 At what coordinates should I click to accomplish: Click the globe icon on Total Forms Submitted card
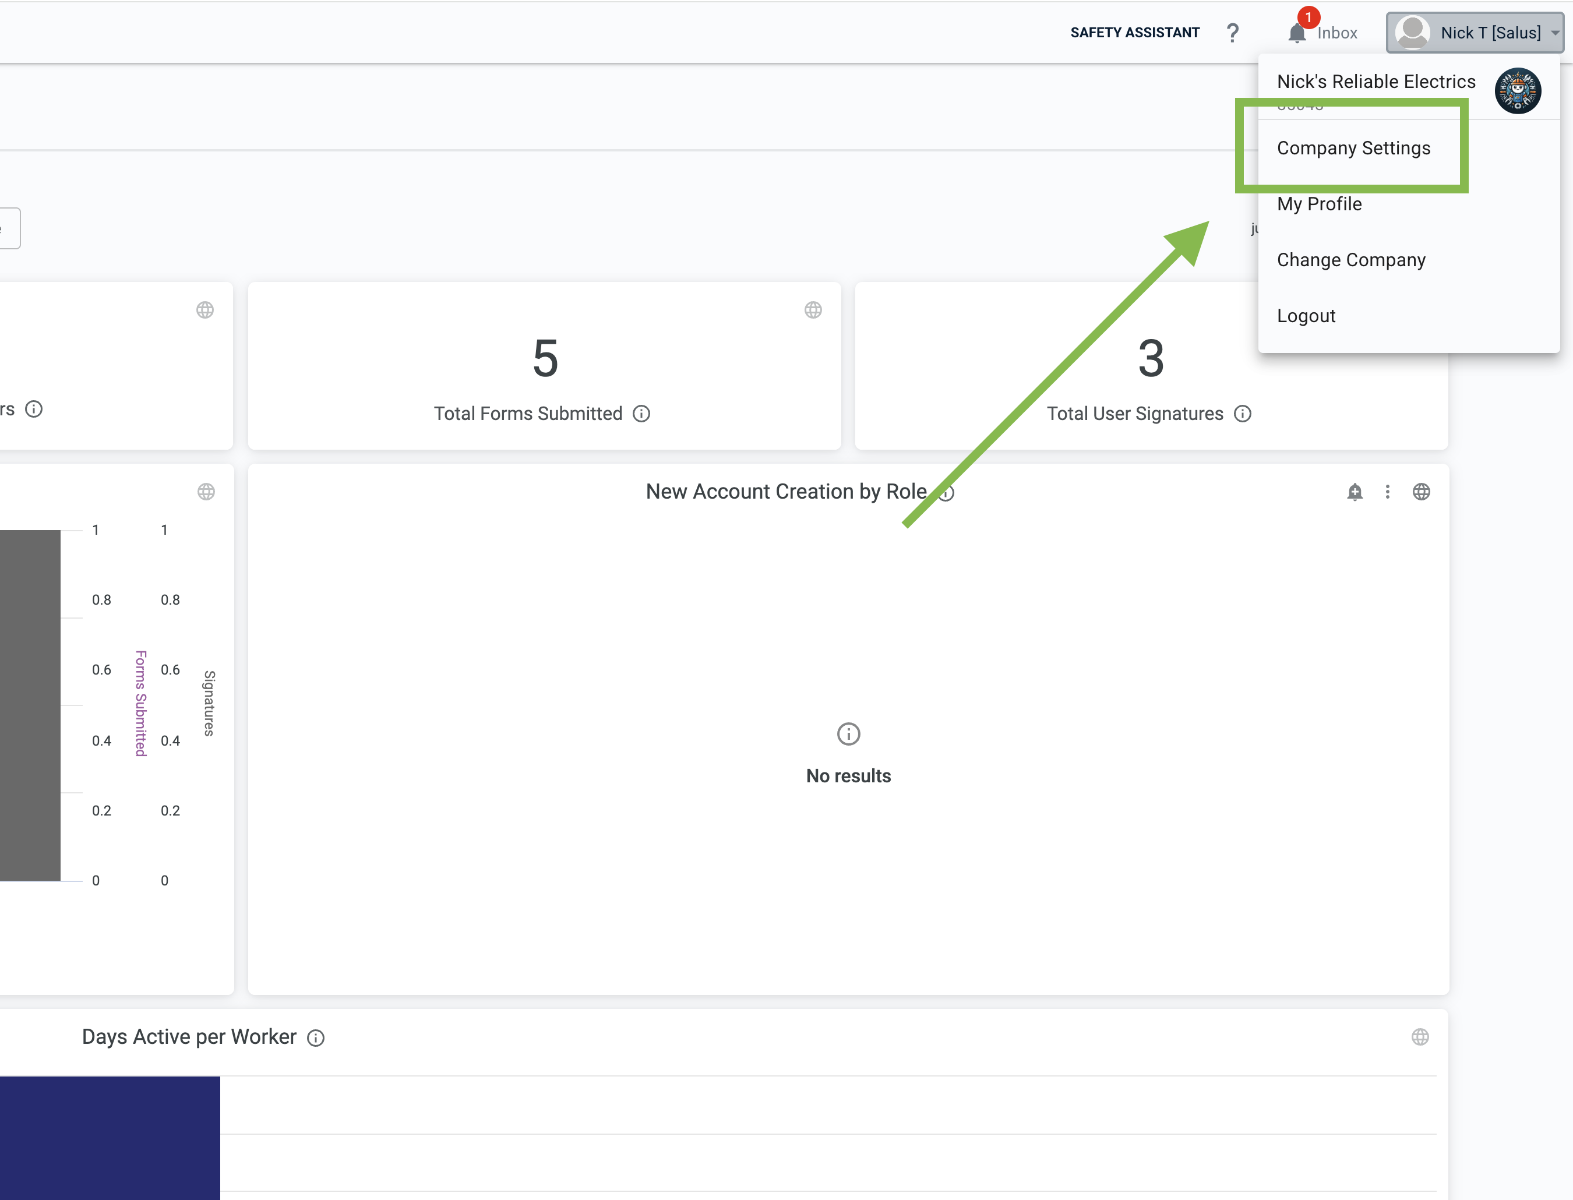tap(813, 310)
